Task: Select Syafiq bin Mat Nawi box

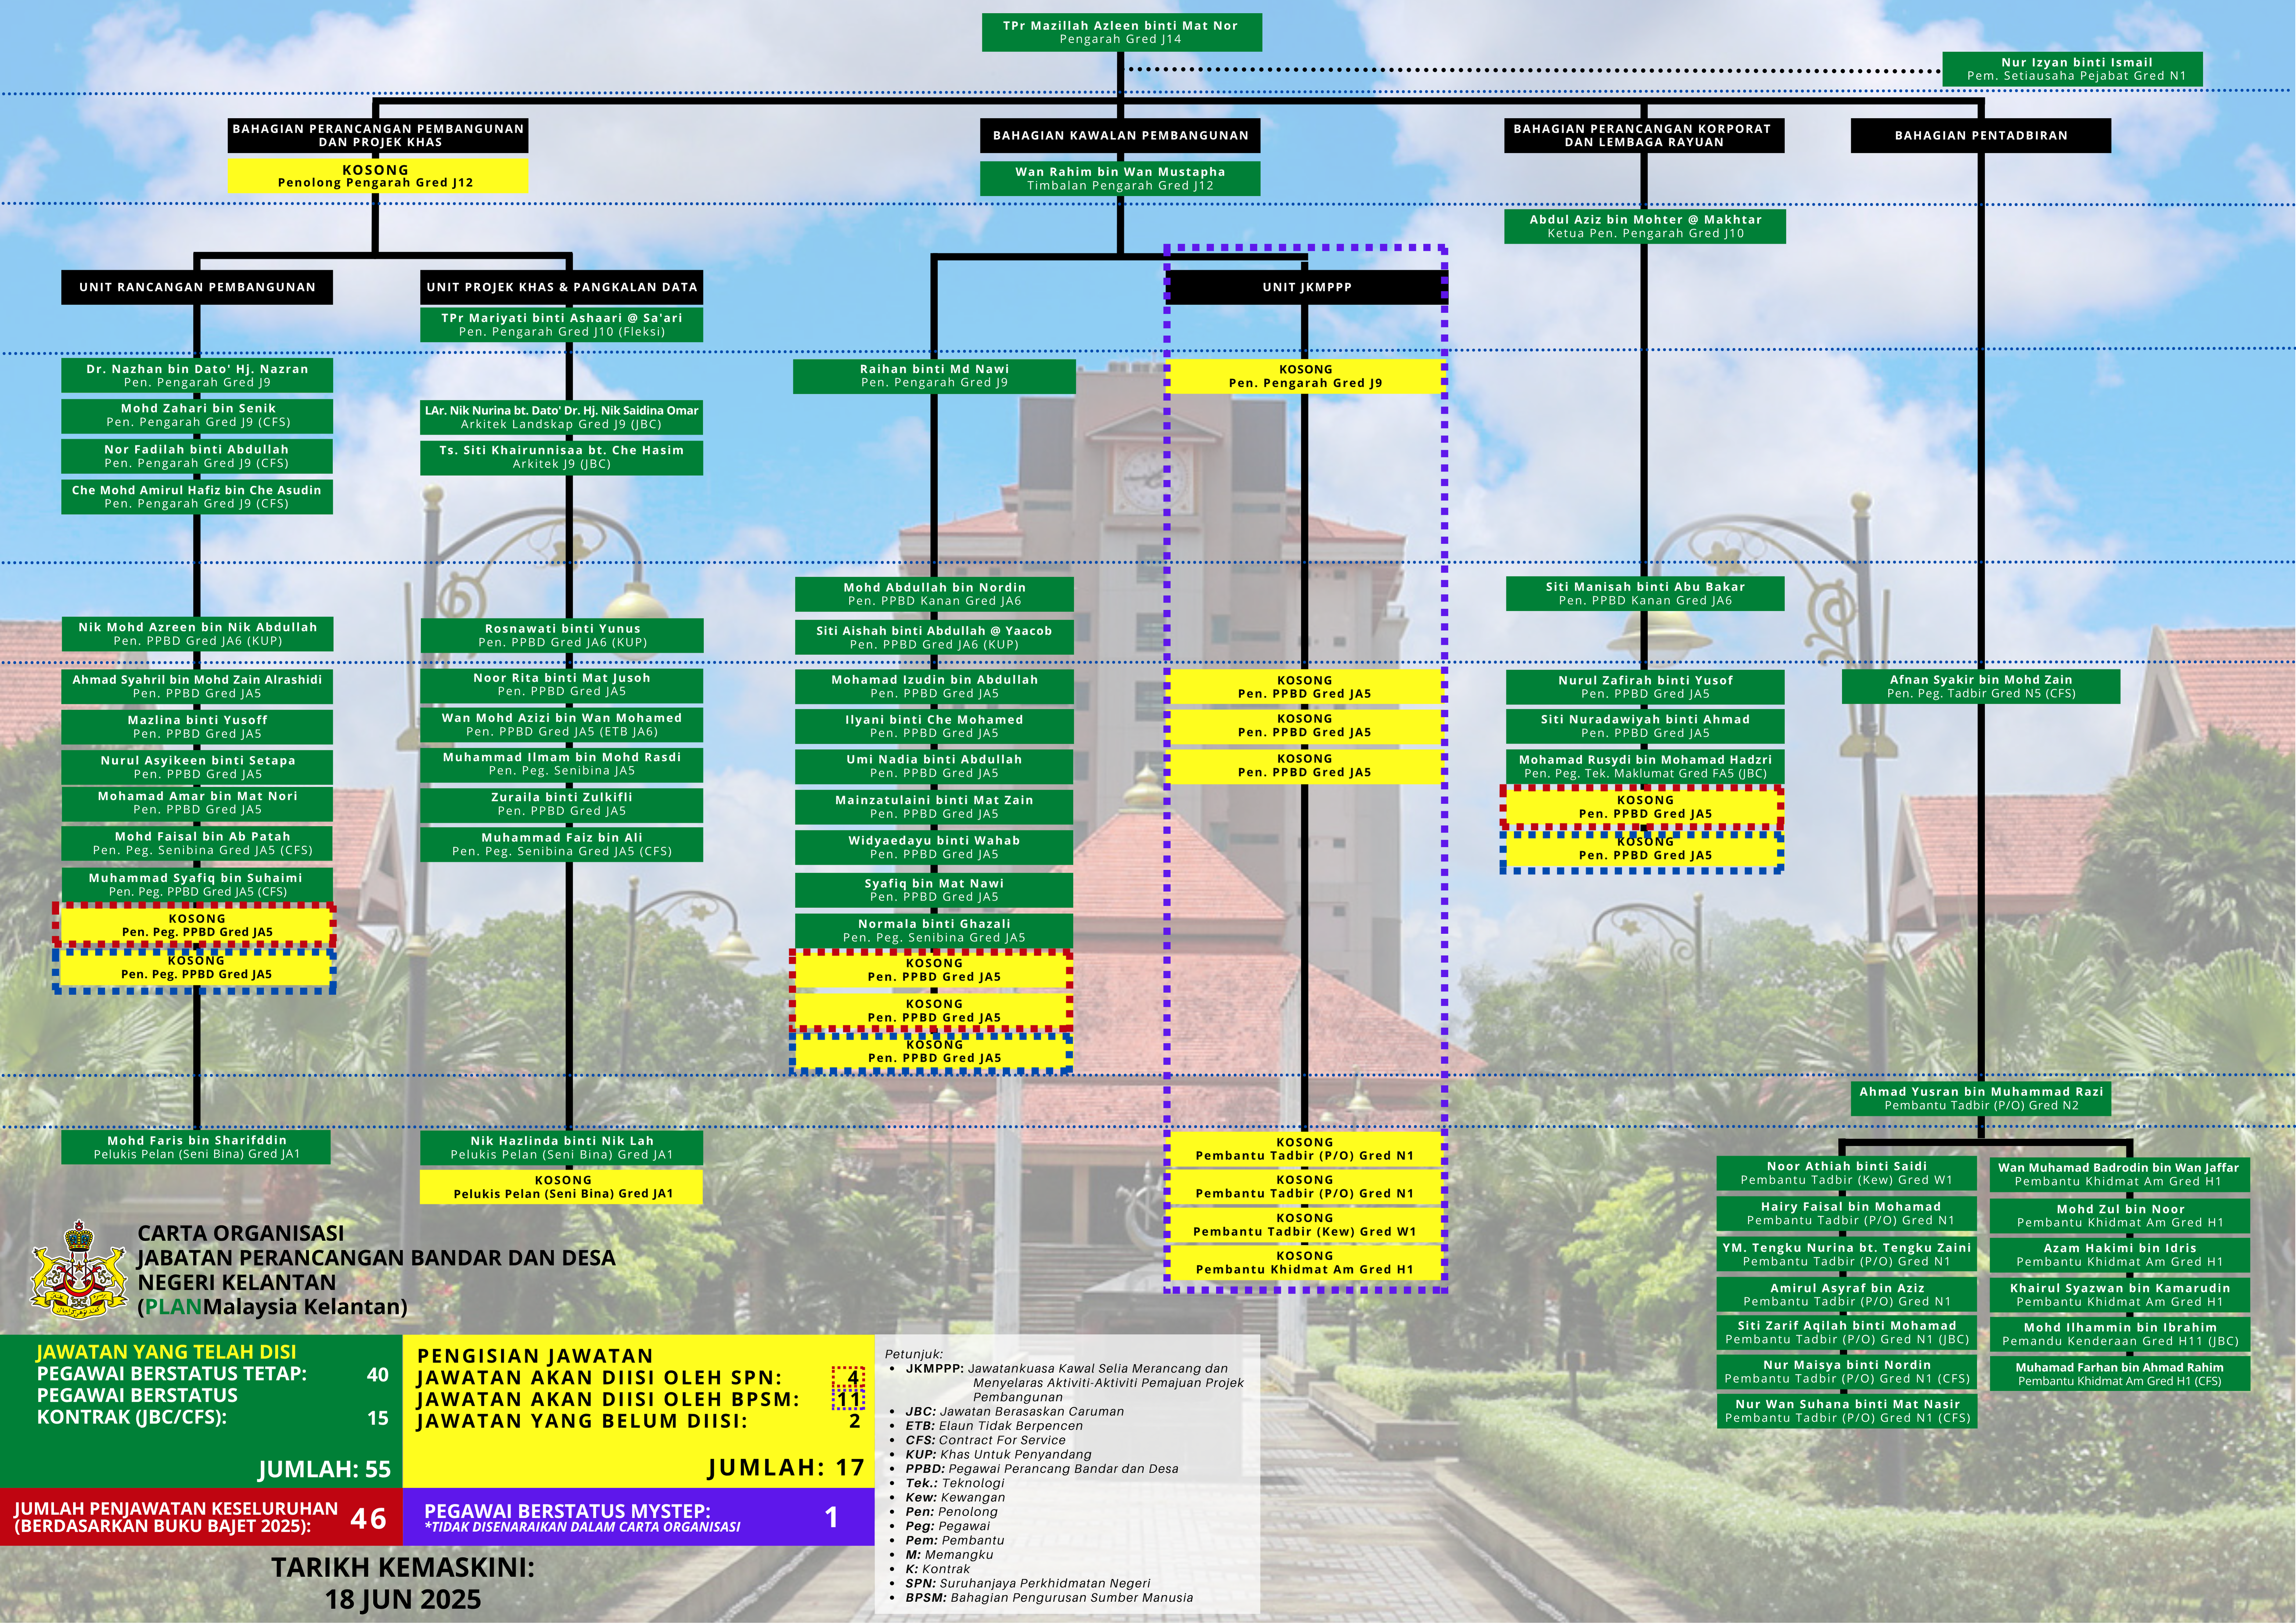Action: coord(934,890)
